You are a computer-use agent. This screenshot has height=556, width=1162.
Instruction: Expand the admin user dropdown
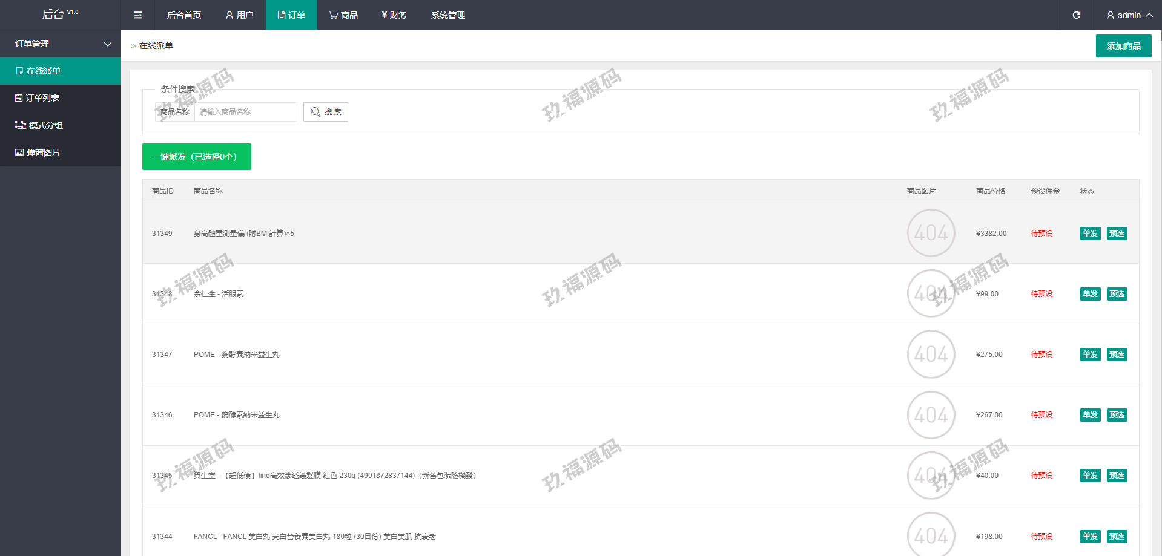click(x=1129, y=15)
